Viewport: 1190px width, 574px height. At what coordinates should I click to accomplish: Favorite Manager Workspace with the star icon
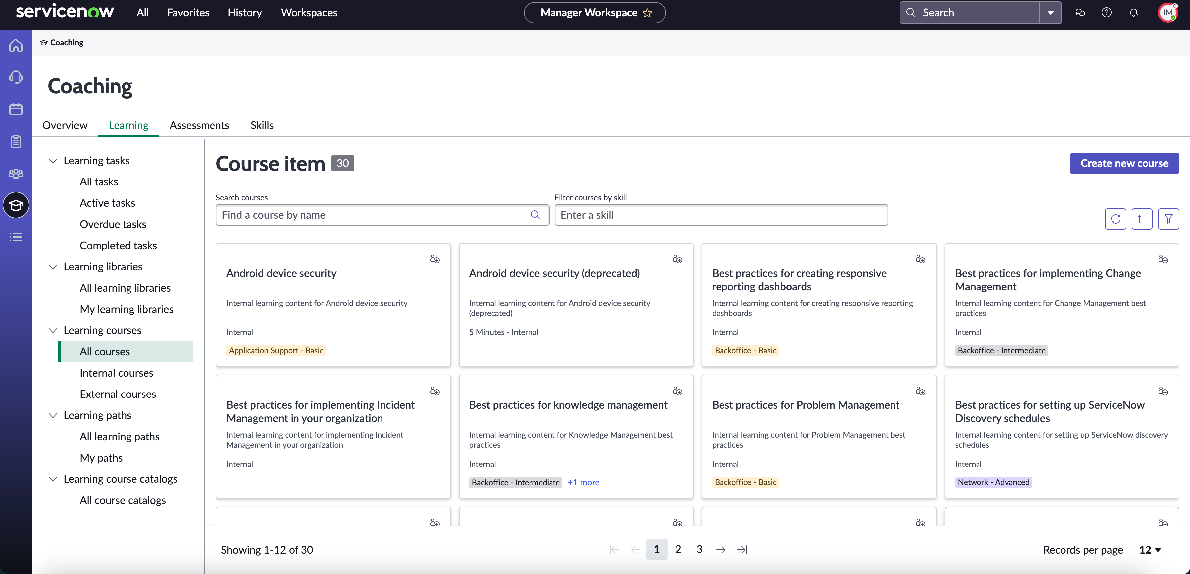(648, 13)
